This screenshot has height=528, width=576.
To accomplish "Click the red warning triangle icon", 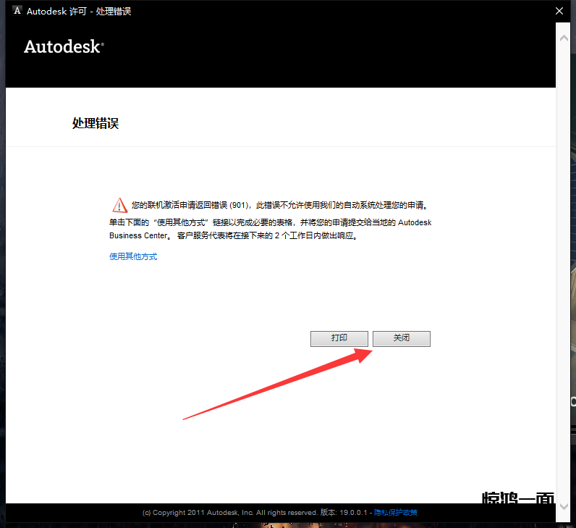I will (119, 205).
